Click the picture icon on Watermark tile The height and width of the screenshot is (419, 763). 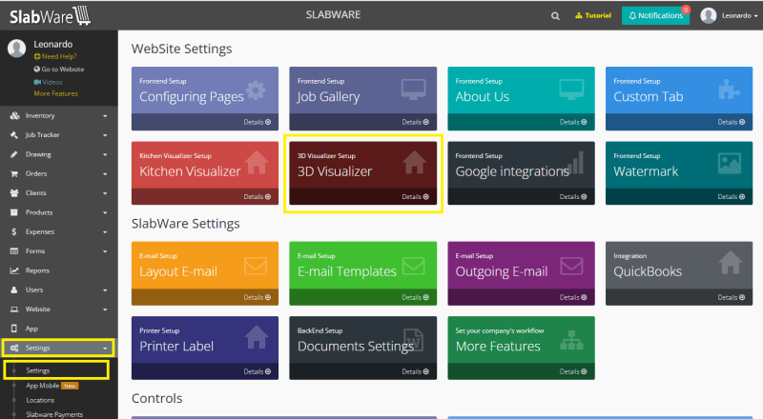730,164
